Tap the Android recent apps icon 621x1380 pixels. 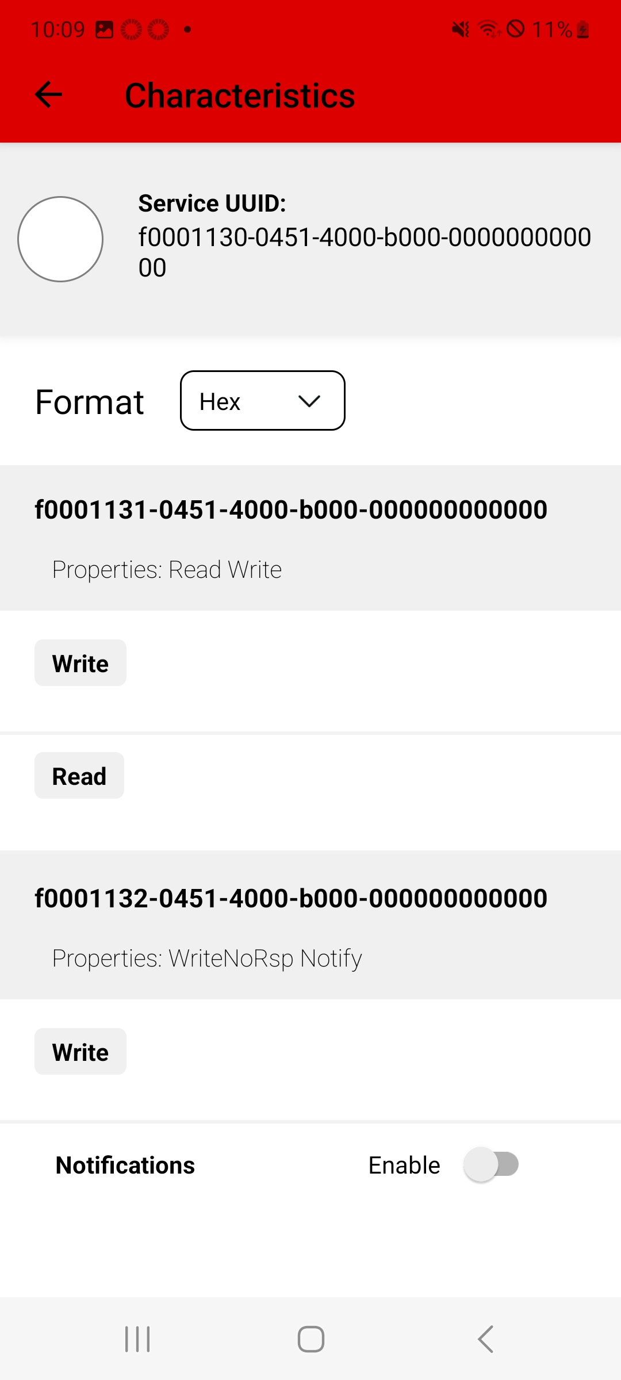[x=137, y=1339]
